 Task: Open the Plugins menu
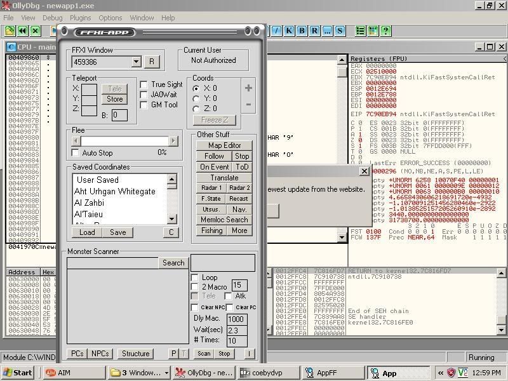(x=81, y=18)
